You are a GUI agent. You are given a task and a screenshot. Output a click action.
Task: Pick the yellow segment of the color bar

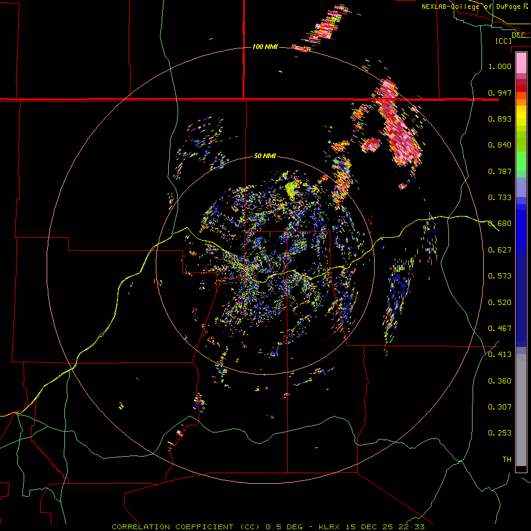[521, 115]
